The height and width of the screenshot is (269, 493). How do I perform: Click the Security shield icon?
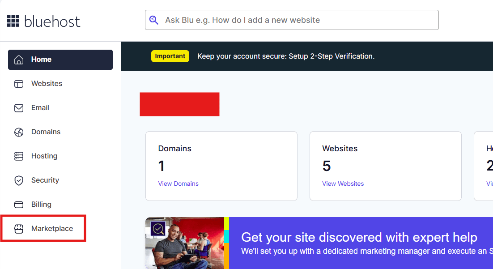(19, 180)
